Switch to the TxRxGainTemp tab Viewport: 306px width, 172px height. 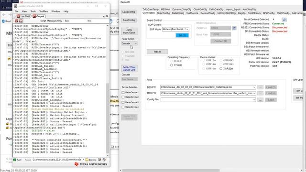(151, 10)
